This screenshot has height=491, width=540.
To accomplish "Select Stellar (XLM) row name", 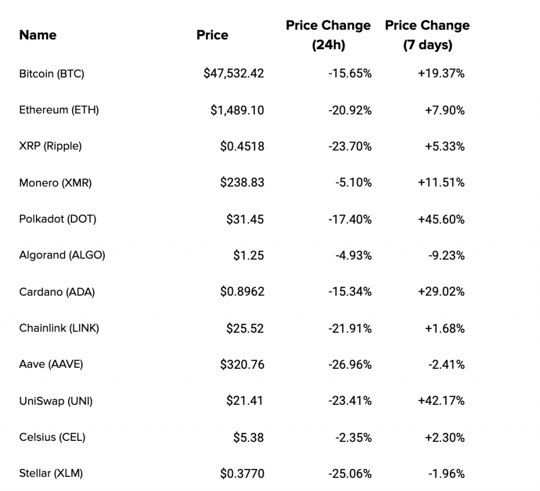I will tap(51, 474).
